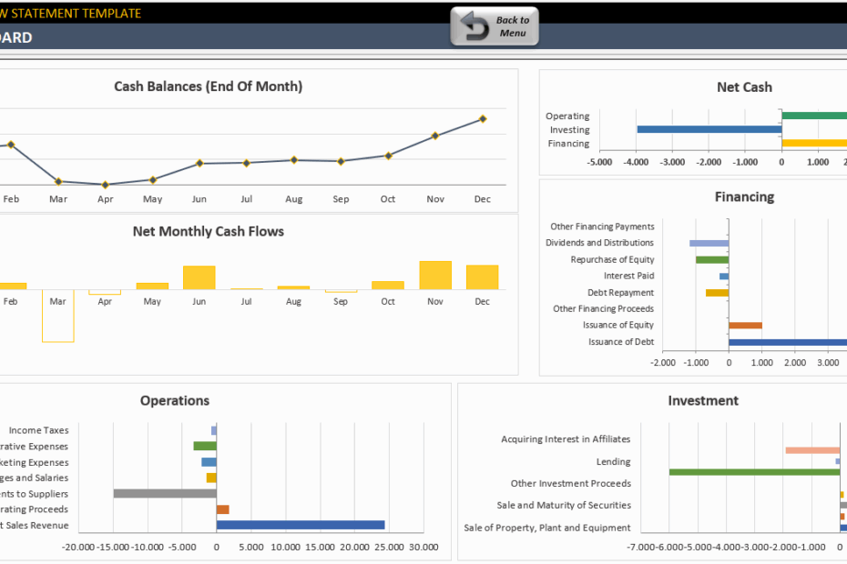
Task: Click the June bar in Net Monthly Cash Flows
Action: pyautogui.click(x=199, y=277)
